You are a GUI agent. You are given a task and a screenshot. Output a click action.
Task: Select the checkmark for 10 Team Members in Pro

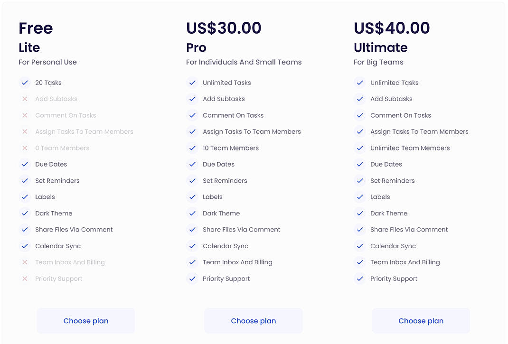[192, 148]
